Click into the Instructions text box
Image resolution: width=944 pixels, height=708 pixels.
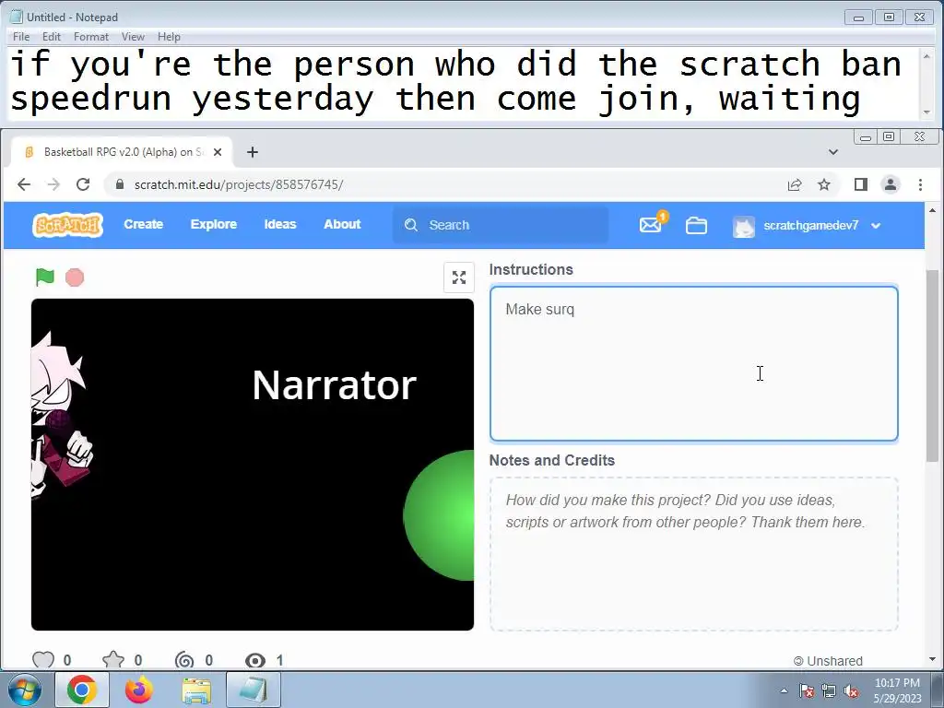point(693,363)
